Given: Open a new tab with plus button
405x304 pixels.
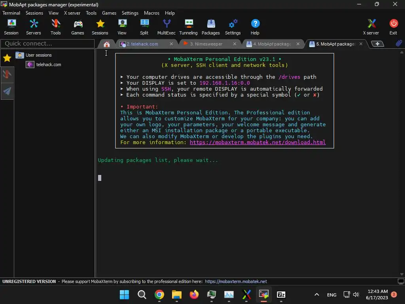Looking at the screenshot, I should pyautogui.click(x=377, y=44).
